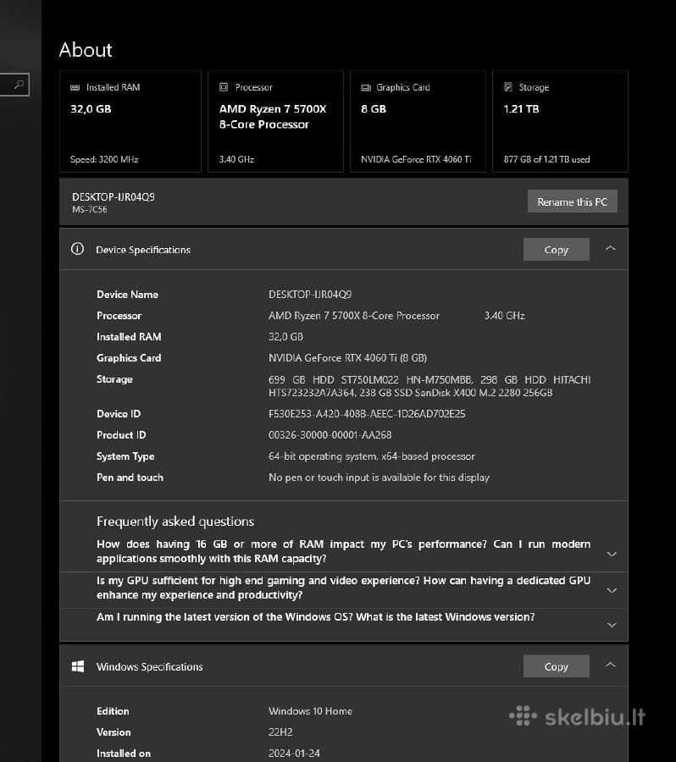
Task: Click the search magnifier icon in sidebar
Action: click(19, 85)
